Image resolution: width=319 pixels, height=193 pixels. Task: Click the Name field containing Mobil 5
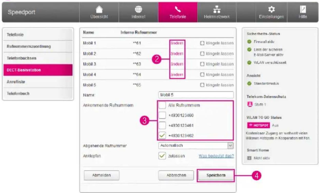[x=196, y=95]
